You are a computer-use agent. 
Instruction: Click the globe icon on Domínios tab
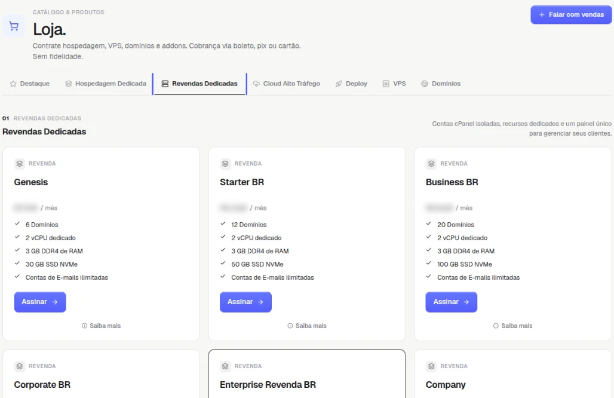click(x=425, y=84)
